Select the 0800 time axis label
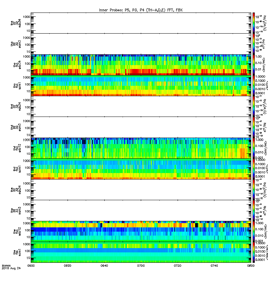268x286 pixels. [x=251, y=266]
